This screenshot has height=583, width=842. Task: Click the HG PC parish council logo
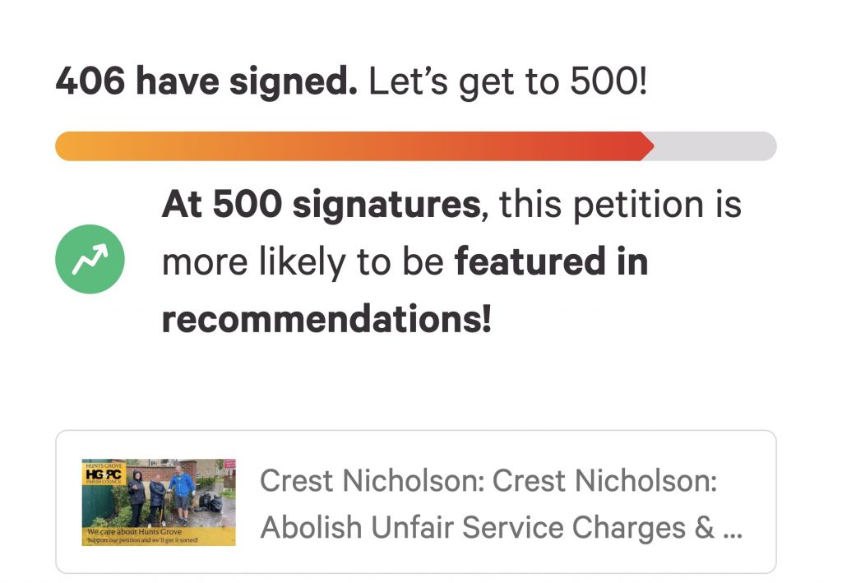(104, 474)
